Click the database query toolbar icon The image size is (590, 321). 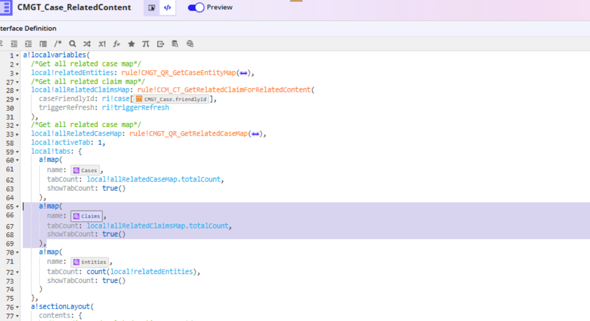click(x=175, y=44)
